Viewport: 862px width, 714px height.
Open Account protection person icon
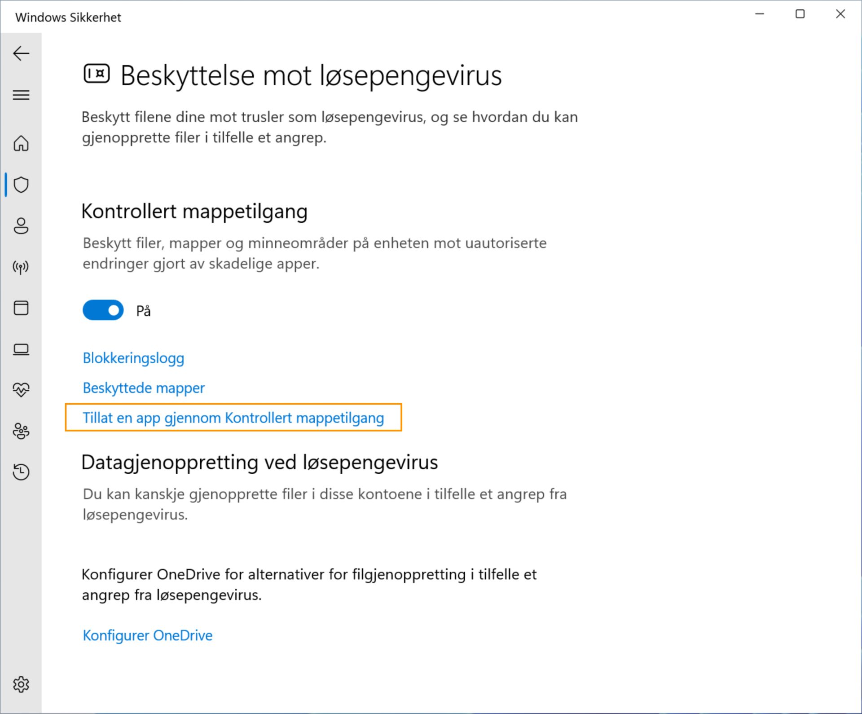click(21, 226)
